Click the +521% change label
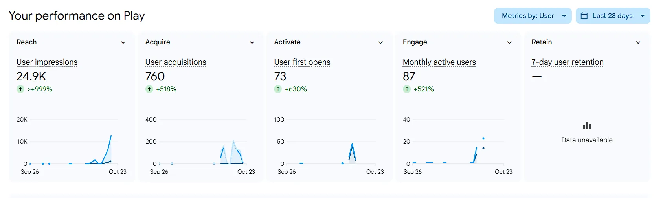The height and width of the screenshot is (198, 665). pos(424,89)
